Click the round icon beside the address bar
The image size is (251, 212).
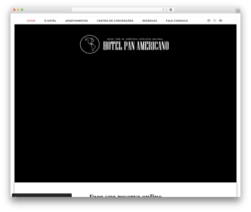(171, 10)
